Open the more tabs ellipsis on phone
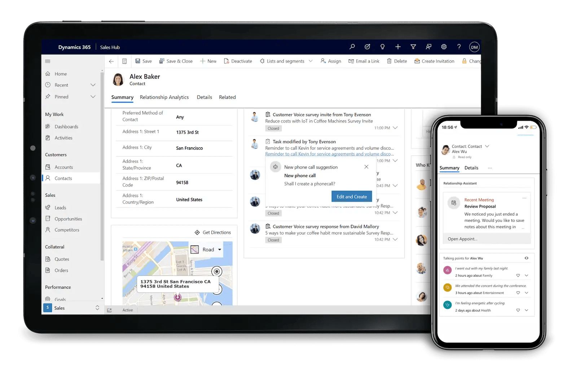 point(489,168)
